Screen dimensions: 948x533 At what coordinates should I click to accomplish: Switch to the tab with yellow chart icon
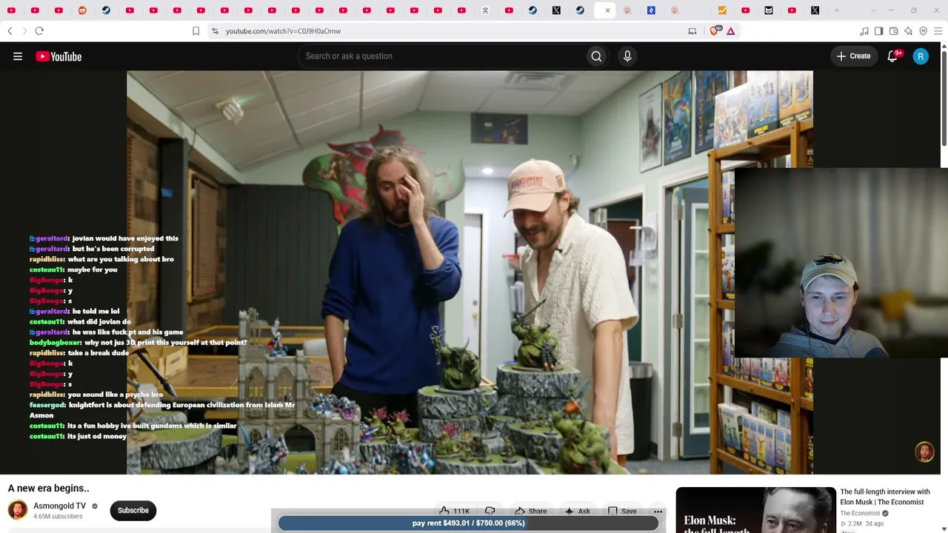coord(722,10)
